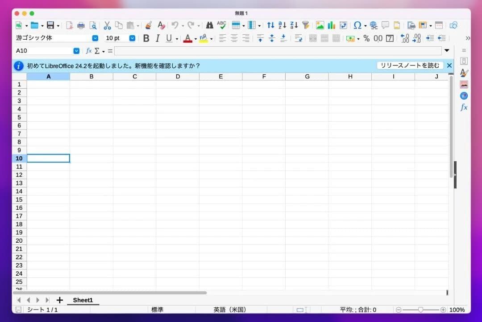The width and height of the screenshot is (482, 322).
Task: Open Find and Replace
Action: [x=209, y=25]
